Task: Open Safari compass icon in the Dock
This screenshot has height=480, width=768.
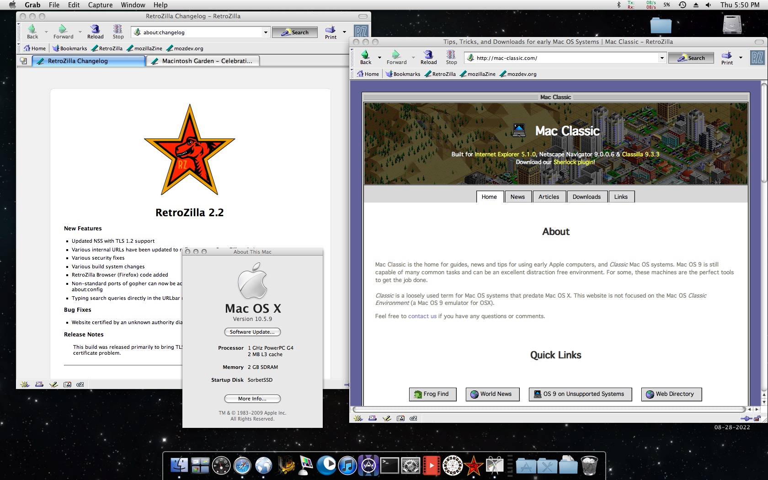Action: point(242,466)
